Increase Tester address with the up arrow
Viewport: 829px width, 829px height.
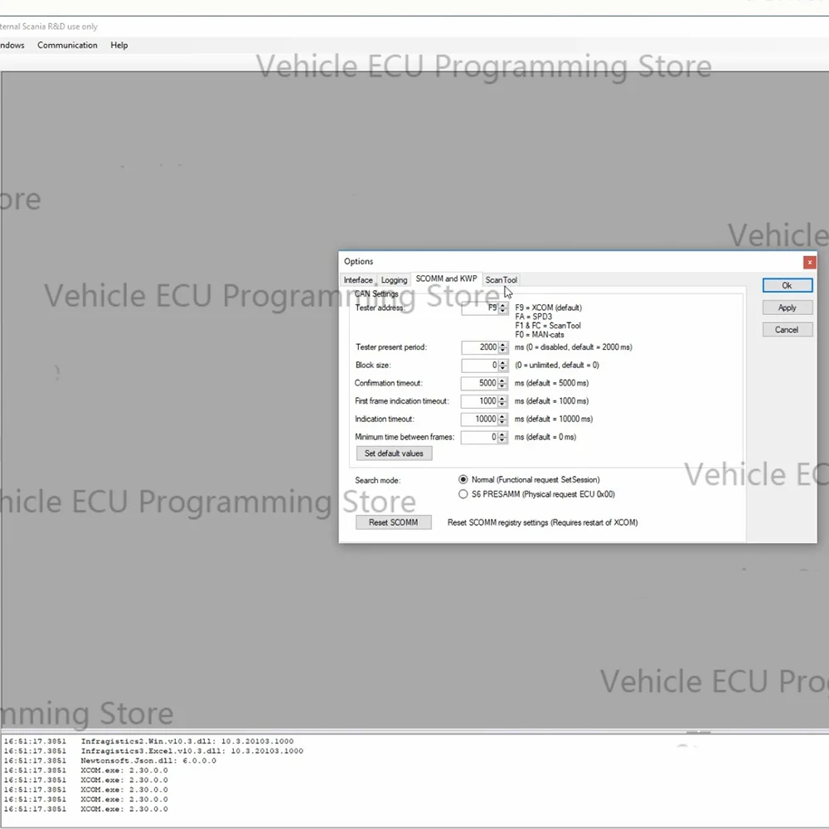tap(503, 305)
